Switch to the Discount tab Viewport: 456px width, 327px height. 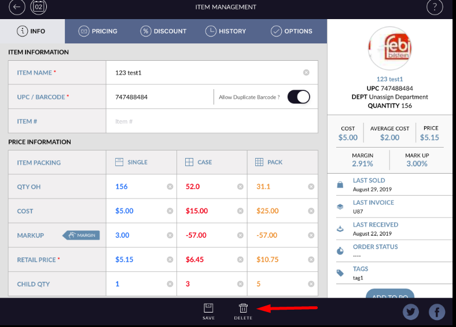click(x=163, y=31)
